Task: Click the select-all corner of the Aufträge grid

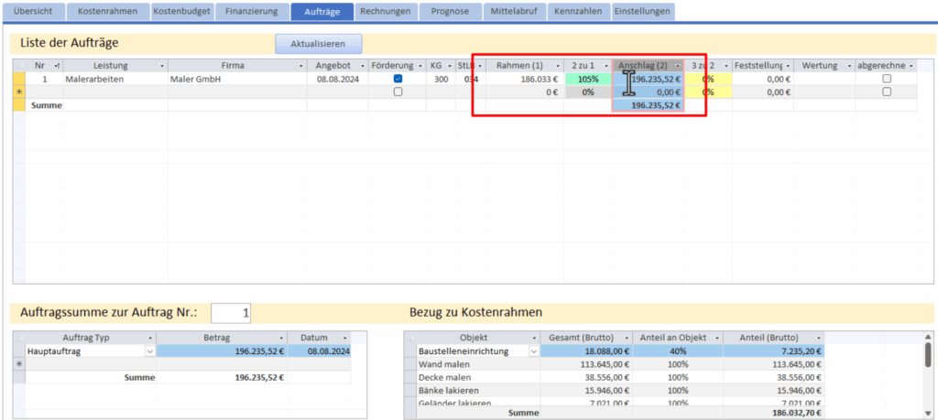Action: tap(18, 66)
